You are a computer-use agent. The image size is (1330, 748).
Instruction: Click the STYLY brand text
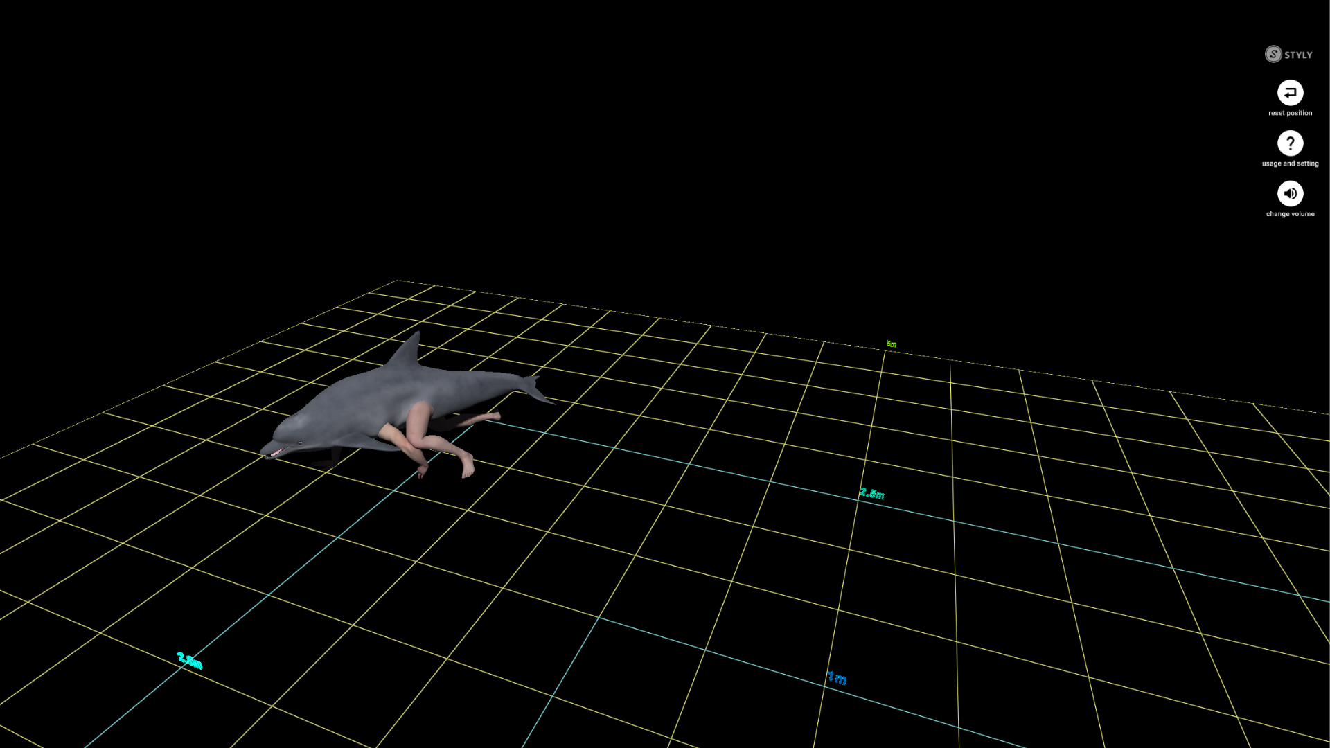pos(1298,55)
